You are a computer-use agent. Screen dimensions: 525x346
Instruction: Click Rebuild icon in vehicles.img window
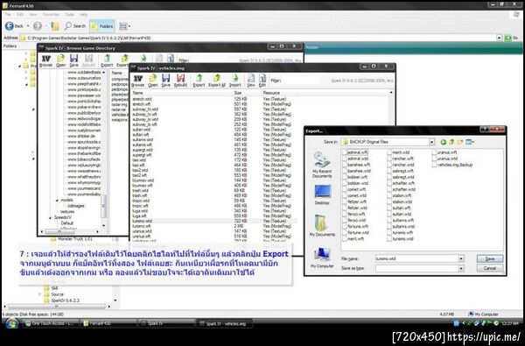pos(180,81)
